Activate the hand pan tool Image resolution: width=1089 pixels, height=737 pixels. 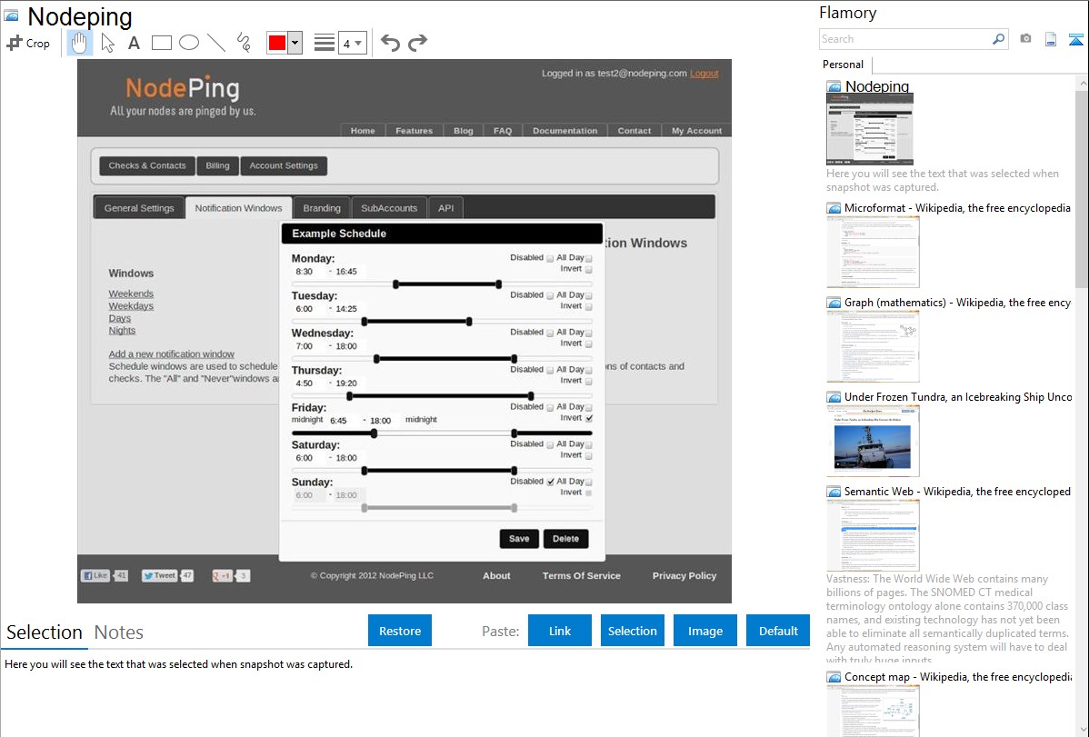80,43
